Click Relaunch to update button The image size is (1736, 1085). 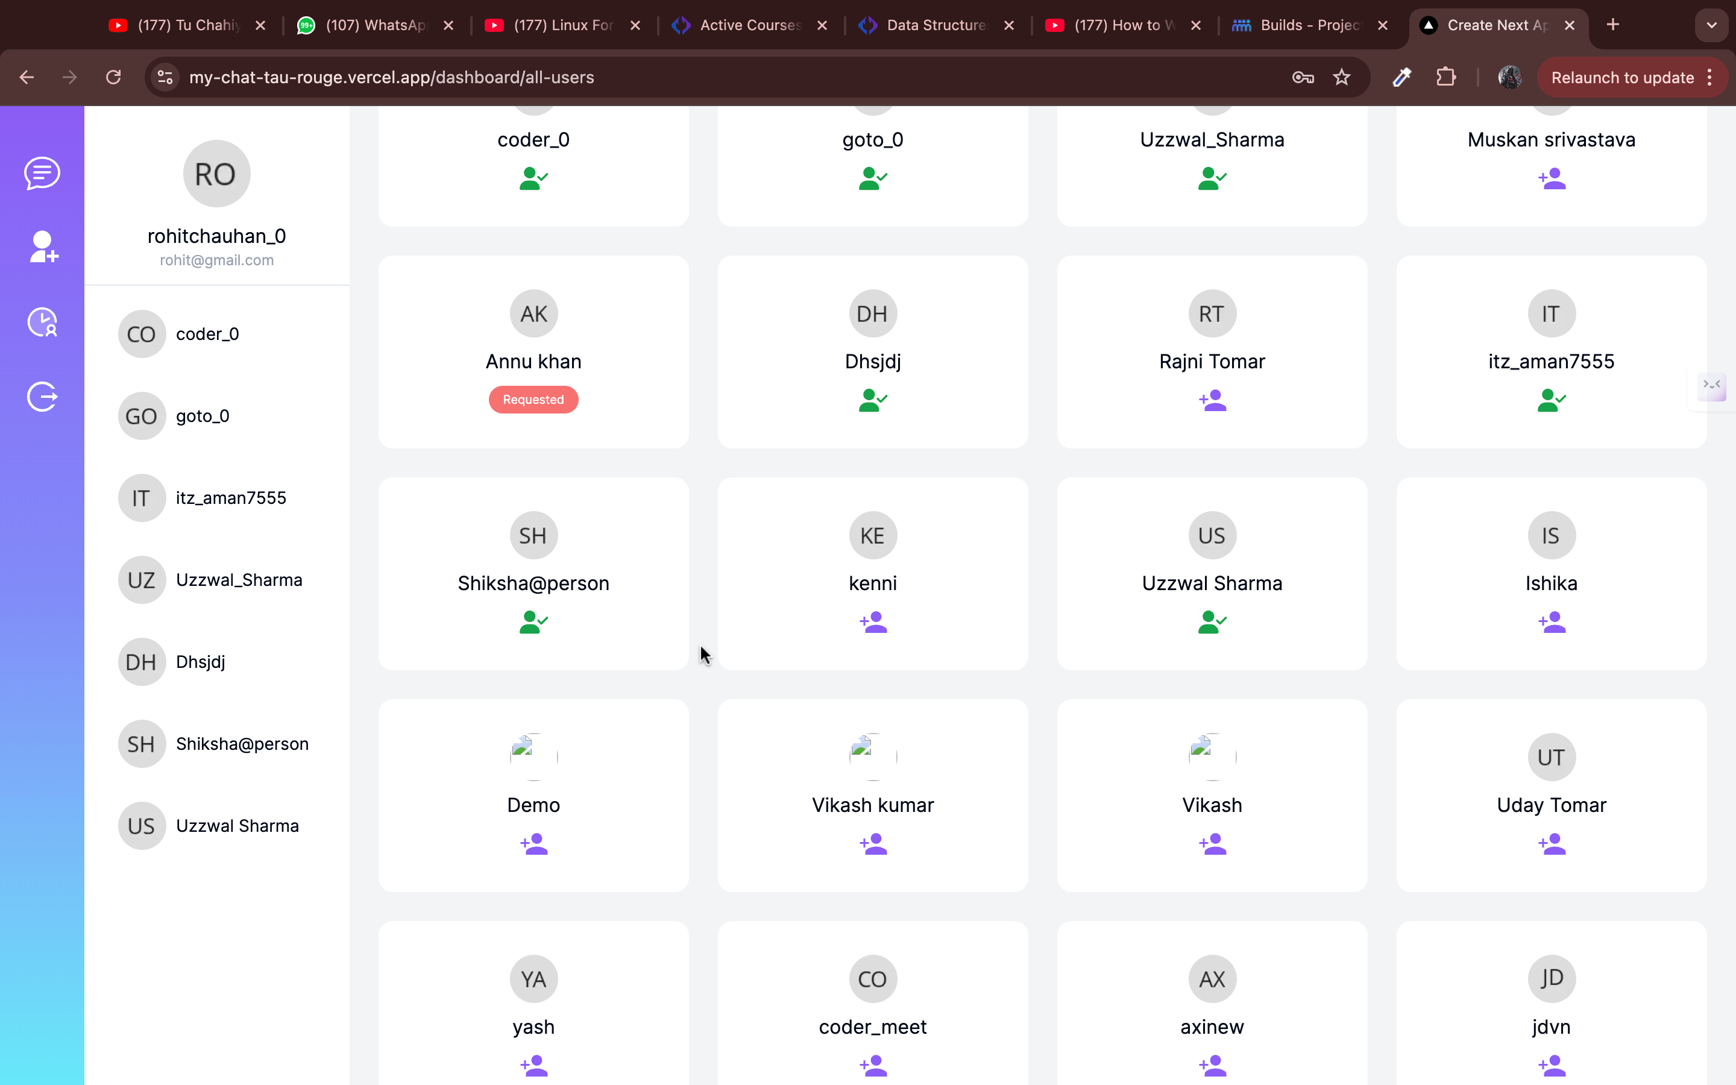click(x=1621, y=78)
